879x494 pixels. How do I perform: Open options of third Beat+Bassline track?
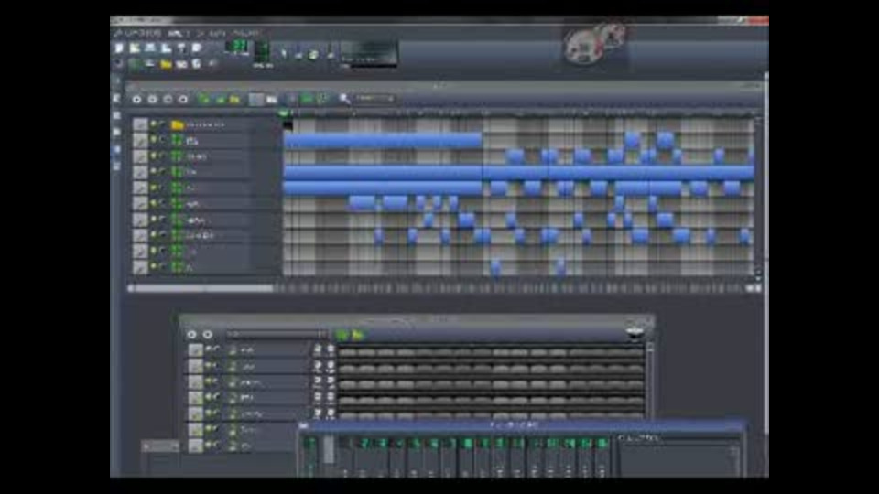click(x=195, y=382)
